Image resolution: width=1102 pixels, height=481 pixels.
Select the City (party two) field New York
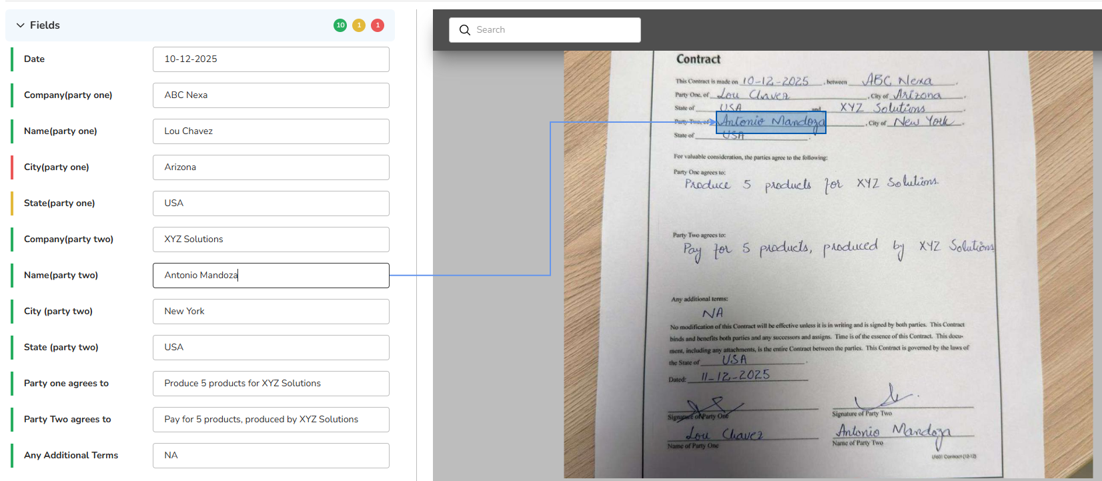pyautogui.click(x=271, y=312)
